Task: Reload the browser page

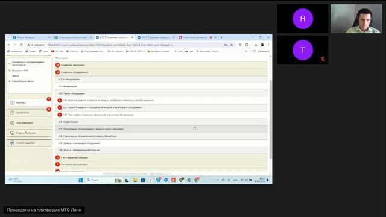Action: click(21, 45)
